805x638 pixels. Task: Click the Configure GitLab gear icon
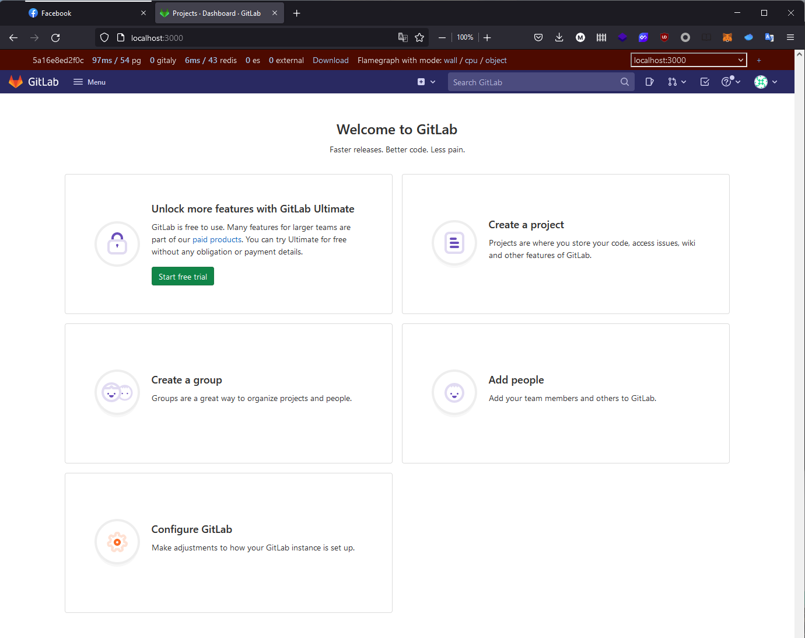pos(117,542)
